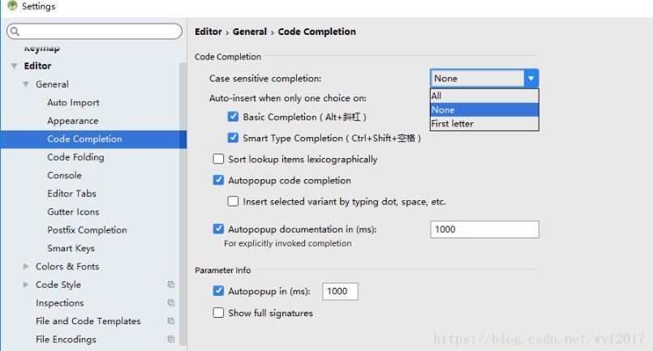The width and height of the screenshot is (653, 351).
Task: Click the General breadcrumb in the header
Action: pos(250,32)
